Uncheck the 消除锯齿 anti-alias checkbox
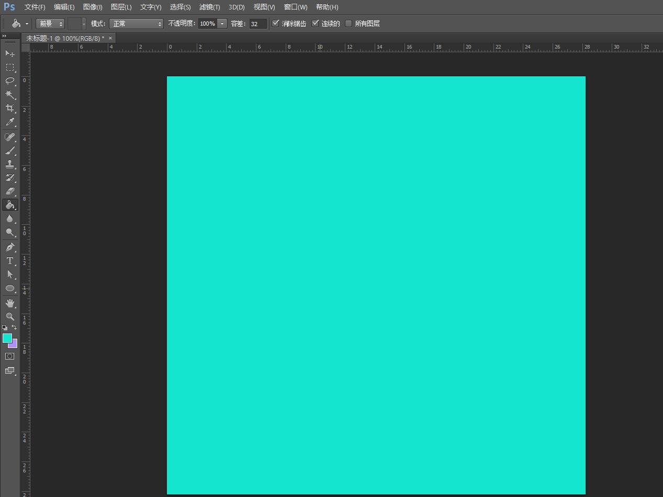663x497 pixels. tap(276, 24)
